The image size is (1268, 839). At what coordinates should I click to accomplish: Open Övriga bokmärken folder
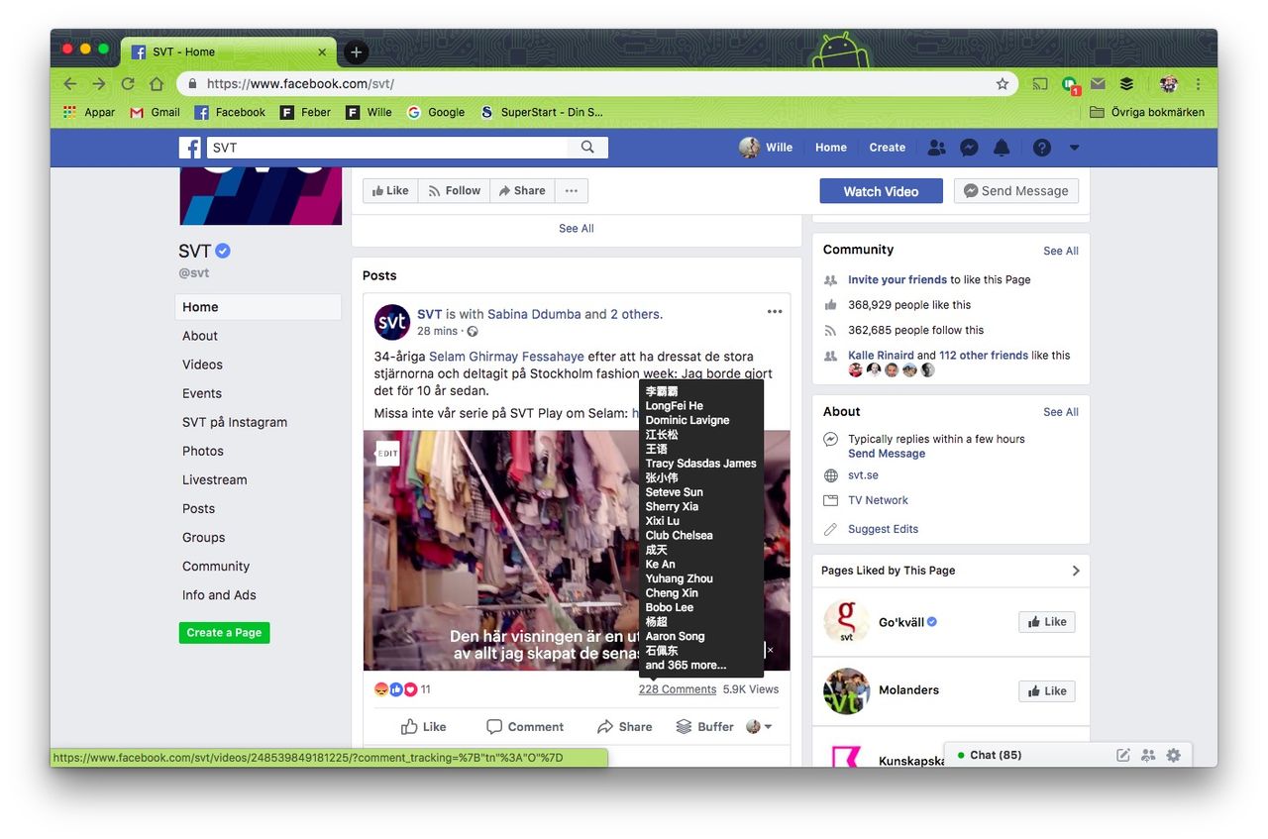click(x=1147, y=113)
